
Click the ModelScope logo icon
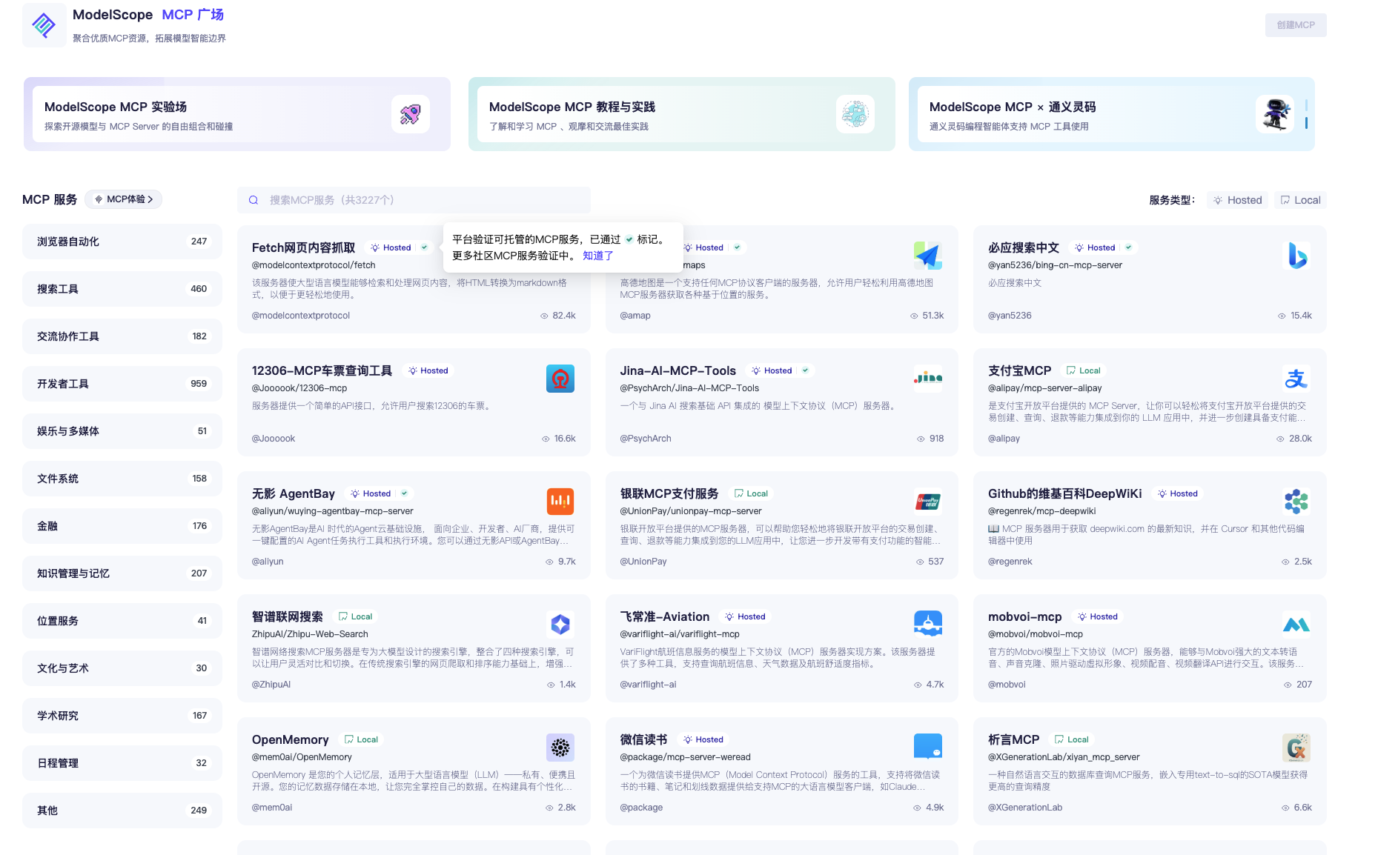44,25
